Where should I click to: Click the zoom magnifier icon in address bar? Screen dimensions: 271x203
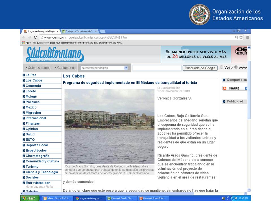[237, 37]
